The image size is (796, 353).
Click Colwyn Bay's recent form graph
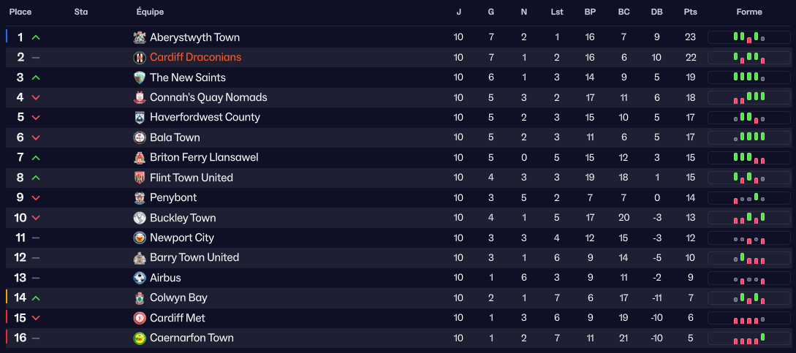click(749, 297)
